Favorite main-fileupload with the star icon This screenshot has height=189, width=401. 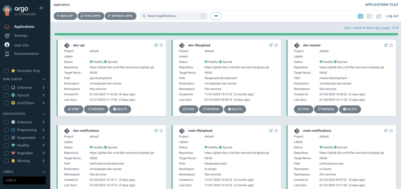coord(276,130)
